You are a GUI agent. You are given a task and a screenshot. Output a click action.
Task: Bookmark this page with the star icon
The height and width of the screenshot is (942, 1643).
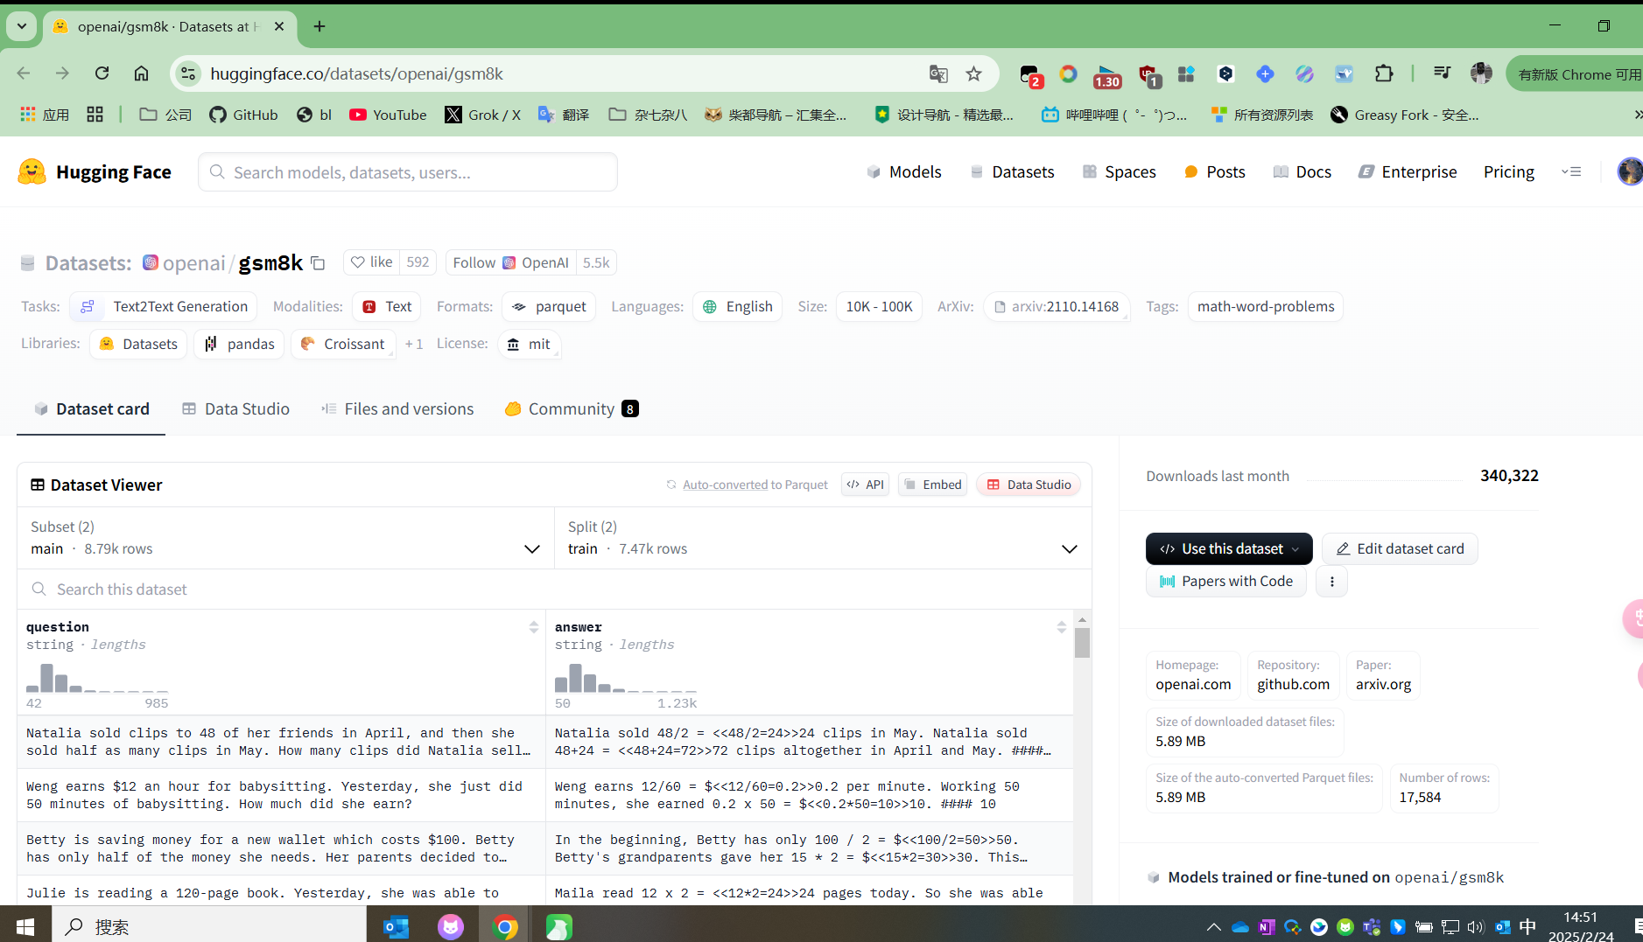(x=973, y=74)
